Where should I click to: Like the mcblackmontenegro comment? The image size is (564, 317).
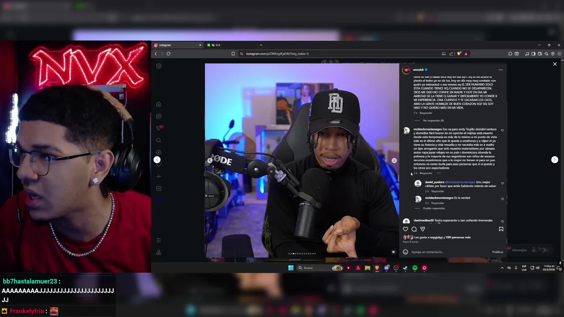[502, 130]
